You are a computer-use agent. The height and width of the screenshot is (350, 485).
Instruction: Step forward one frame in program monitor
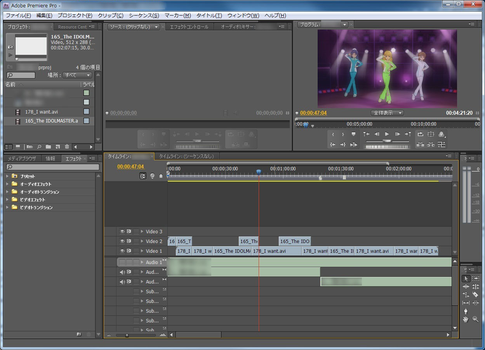[x=398, y=134]
